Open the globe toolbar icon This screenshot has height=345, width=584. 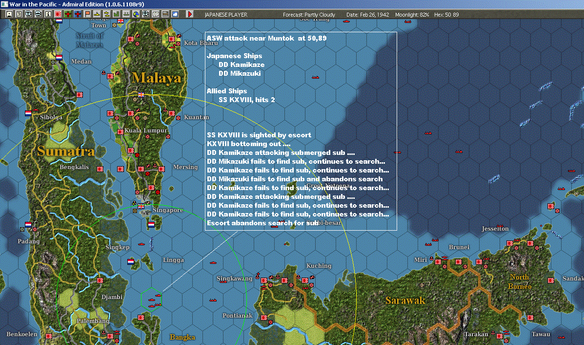136,14
